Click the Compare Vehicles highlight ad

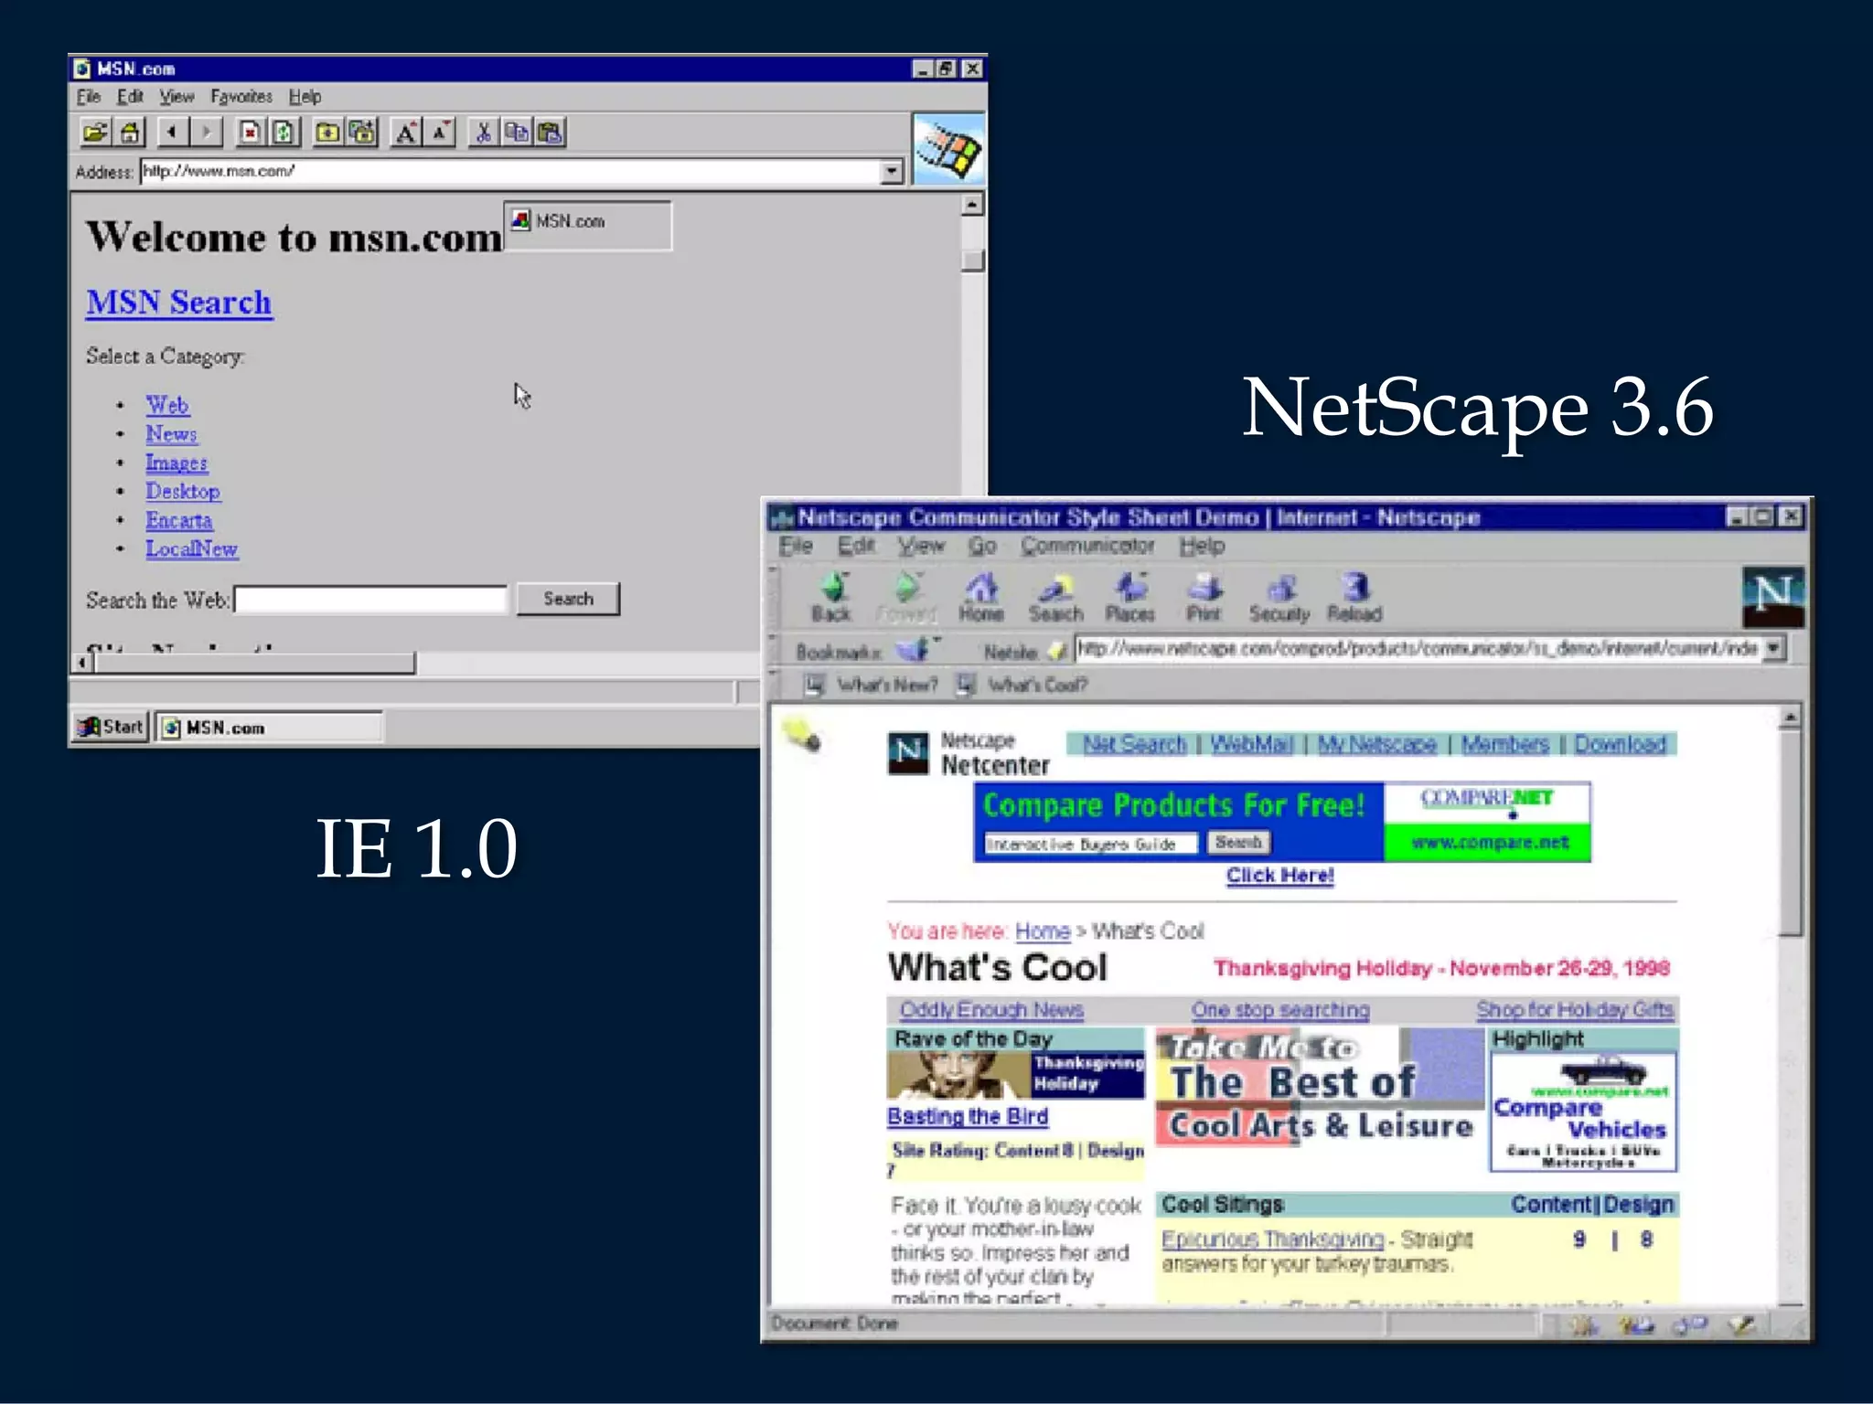point(1583,1111)
